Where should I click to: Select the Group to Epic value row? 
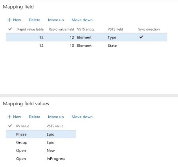coord(41,142)
